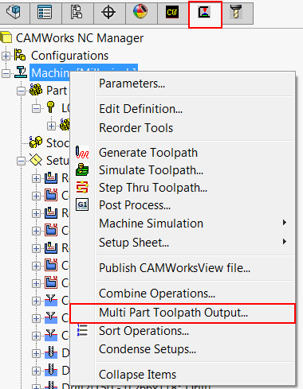The width and height of the screenshot is (303, 389).
Task: Expand the Configurations node
Action: (x=6, y=56)
